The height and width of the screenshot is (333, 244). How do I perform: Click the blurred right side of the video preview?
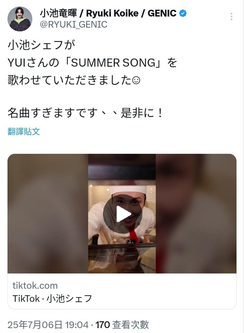pyautogui.click(x=196, y=214)
